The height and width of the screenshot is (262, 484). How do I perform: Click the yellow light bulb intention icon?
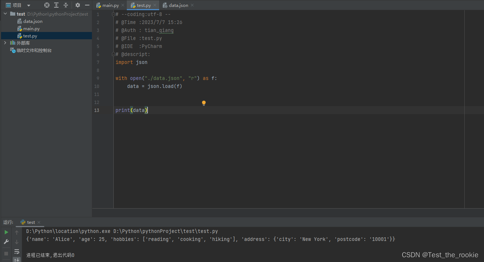(x=204, y=103)
